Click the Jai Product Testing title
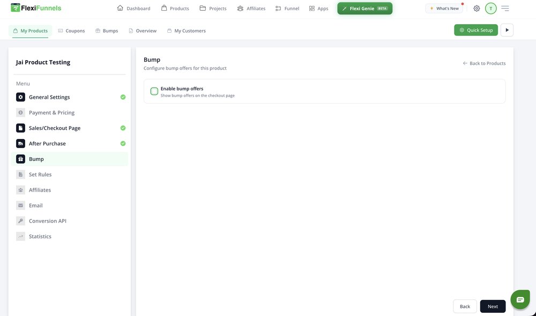The image size is (536, 316). coord(43,62)
